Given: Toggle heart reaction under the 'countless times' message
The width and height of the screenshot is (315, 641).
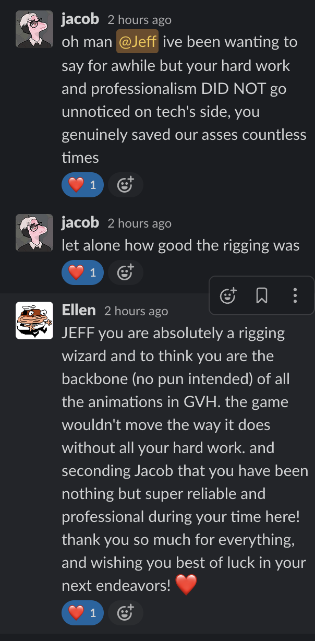Looking at the screenshot, I should pyautogui.click(x=82, y=185).
